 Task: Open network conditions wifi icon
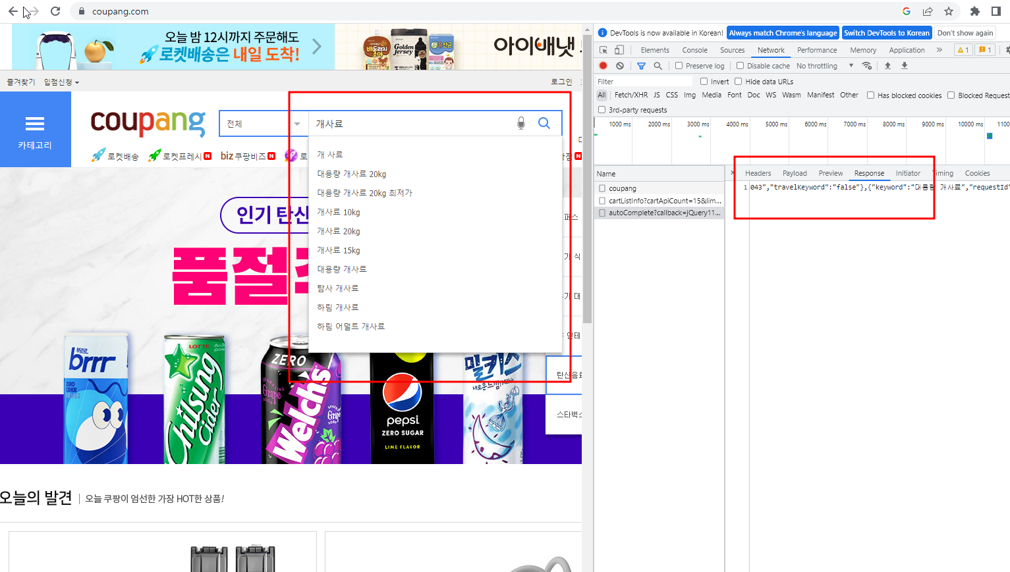[867, 66]
